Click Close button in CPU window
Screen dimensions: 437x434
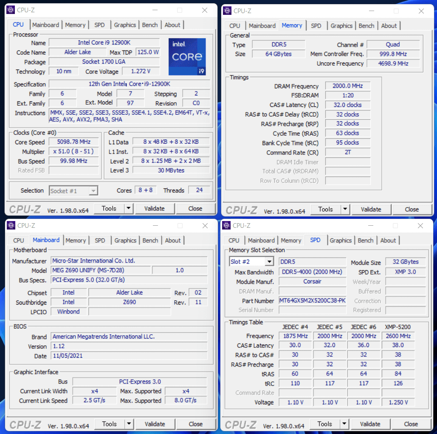(195, 208)
